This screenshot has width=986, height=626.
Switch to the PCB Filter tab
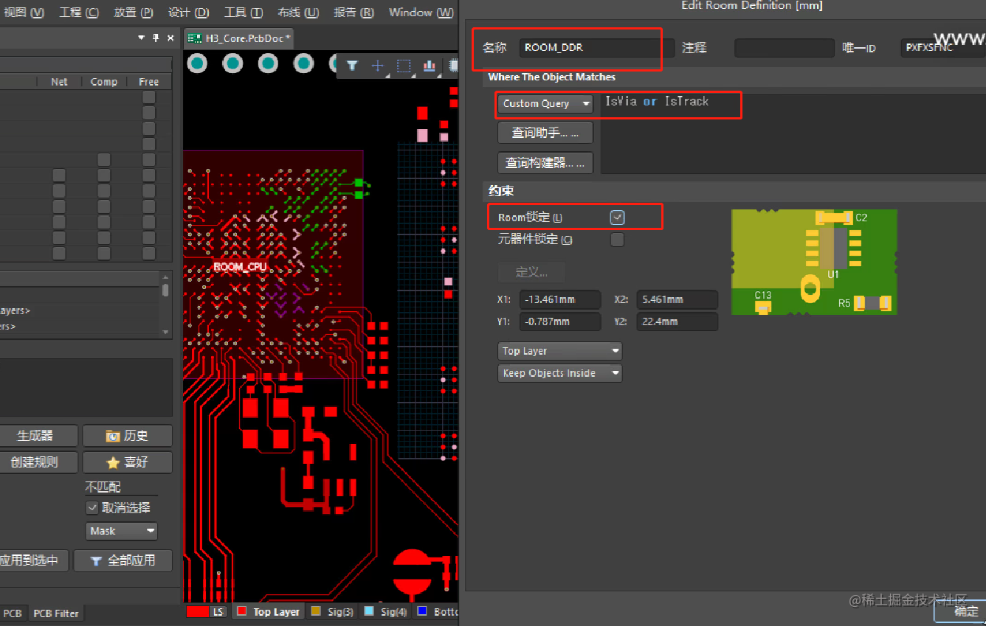tap(55, 613)
